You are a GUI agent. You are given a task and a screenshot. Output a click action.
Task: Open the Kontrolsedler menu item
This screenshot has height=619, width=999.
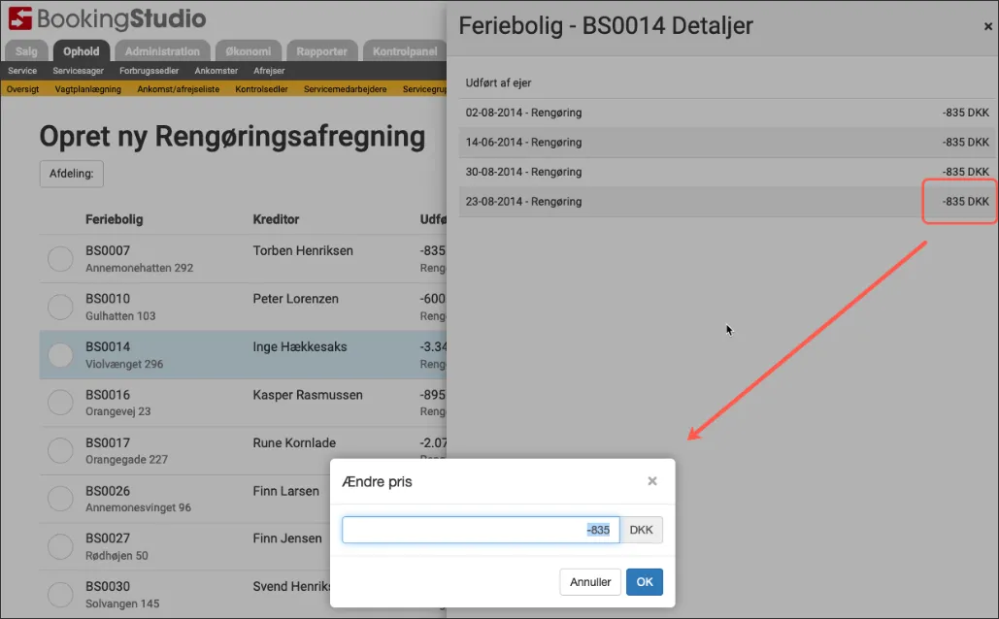[262, 89]
